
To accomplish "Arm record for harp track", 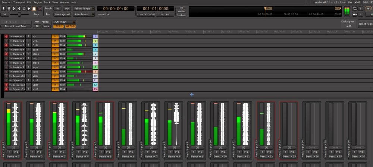I will [6, 58].
